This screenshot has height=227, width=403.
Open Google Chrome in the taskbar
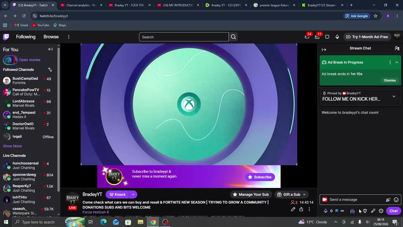[153, 222]
